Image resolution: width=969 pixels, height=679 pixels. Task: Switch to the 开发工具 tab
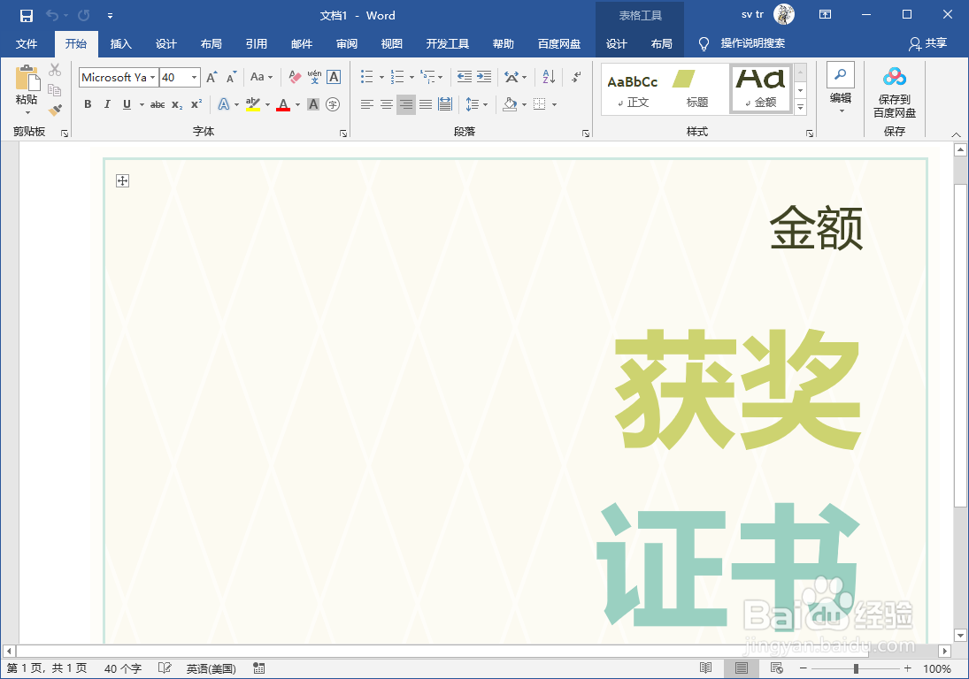tap(448, 44)
